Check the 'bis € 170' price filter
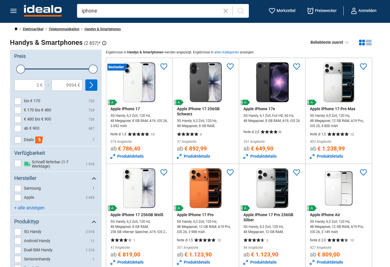Viewport: 390px width, 267px height. [18, 101]
